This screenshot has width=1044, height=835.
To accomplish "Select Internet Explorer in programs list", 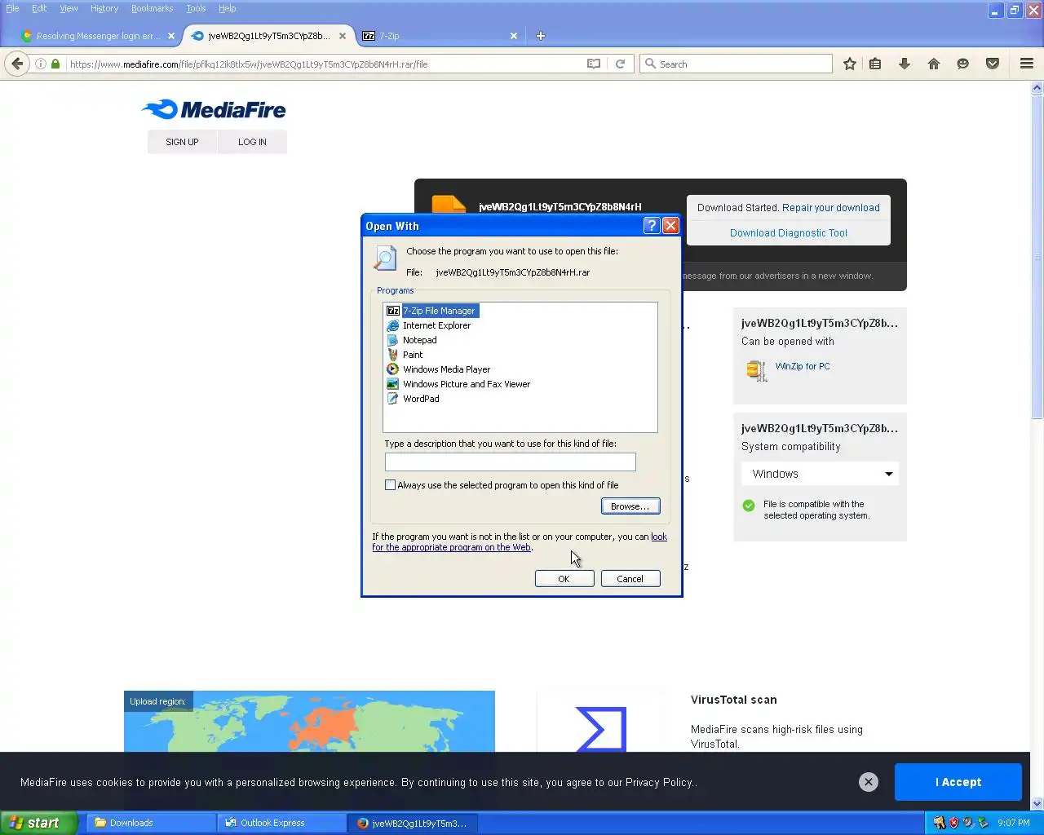I will pos(429,325).
